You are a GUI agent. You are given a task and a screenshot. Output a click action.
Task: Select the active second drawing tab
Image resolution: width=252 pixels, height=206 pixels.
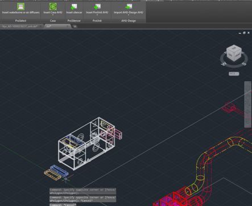pos(57,26)
